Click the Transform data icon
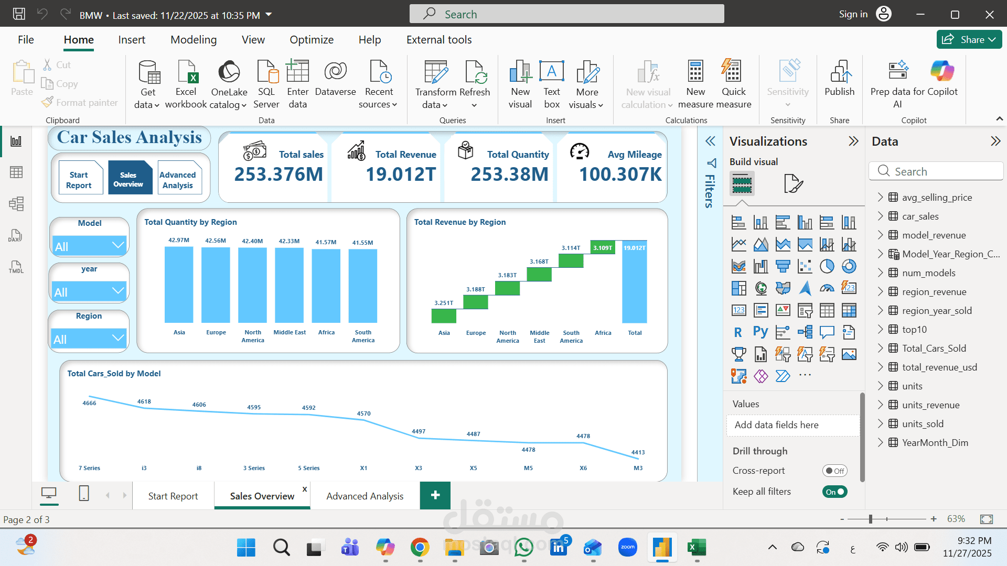1007x566 pixels. click(x=436, y=72)
